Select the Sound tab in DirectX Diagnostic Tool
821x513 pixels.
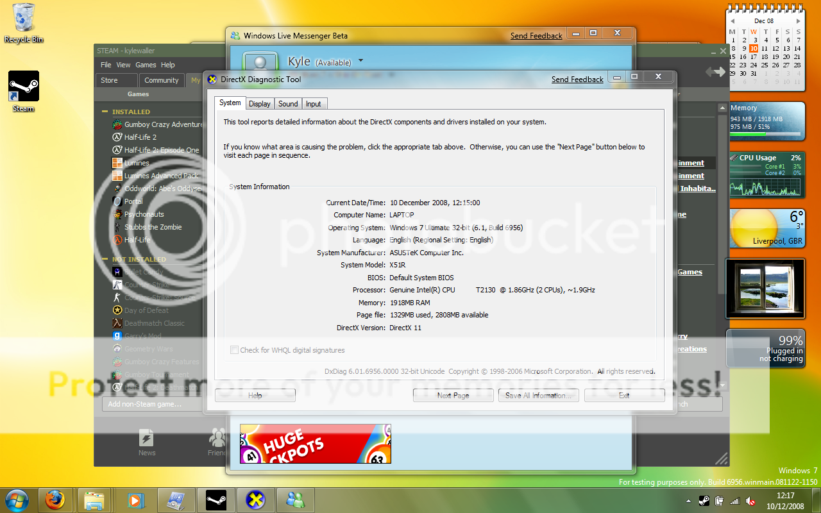288,104
